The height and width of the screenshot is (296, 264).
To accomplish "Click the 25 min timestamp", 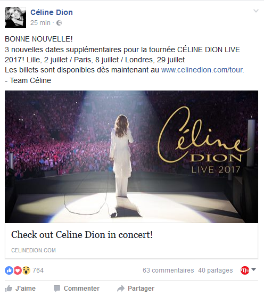I will [x=40, y=23].
